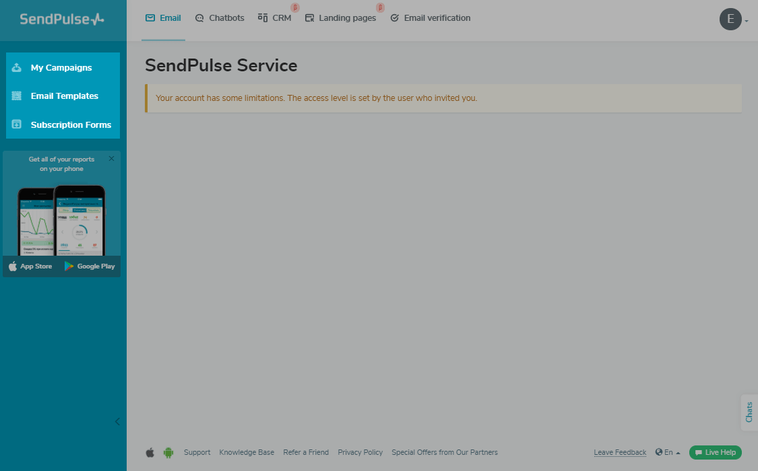Screen dimensions: 758x471
Task: Click the Email envelope icon in top navigation
Action: coord(150,18)
